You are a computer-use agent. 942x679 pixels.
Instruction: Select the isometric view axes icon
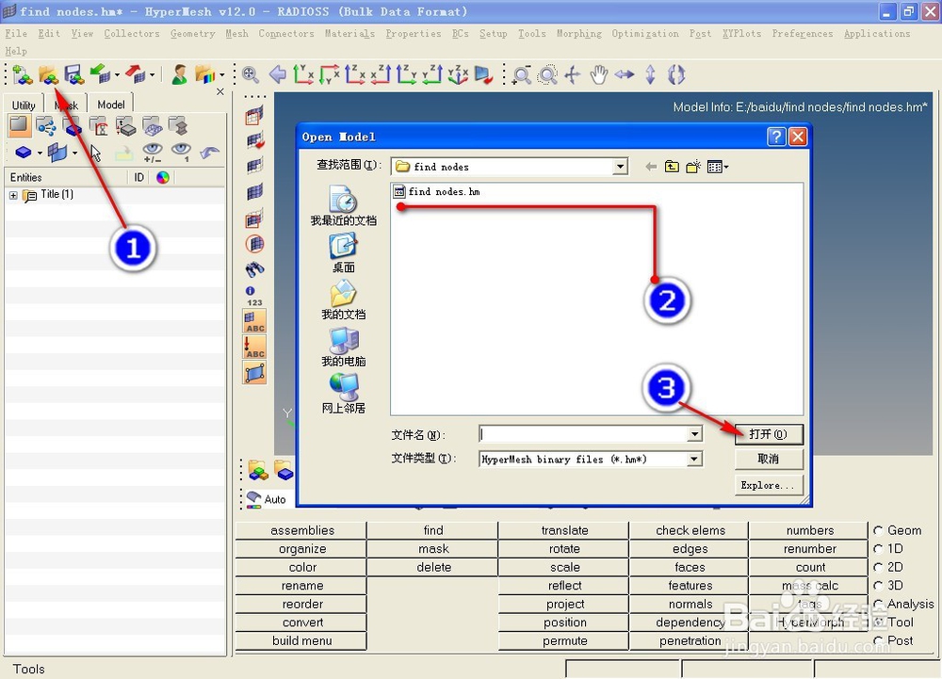pyautogui.click(x=459, y=75)
